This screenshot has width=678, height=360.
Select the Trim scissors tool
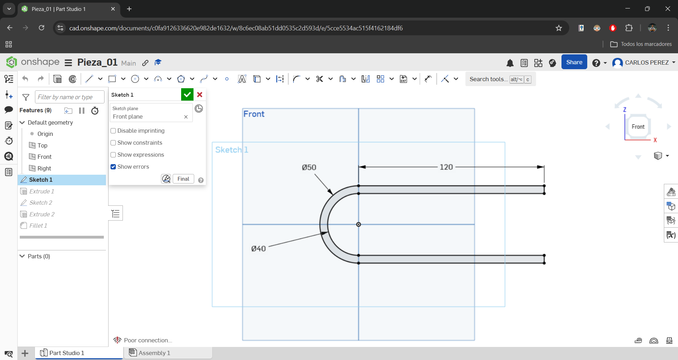point(319,79)
